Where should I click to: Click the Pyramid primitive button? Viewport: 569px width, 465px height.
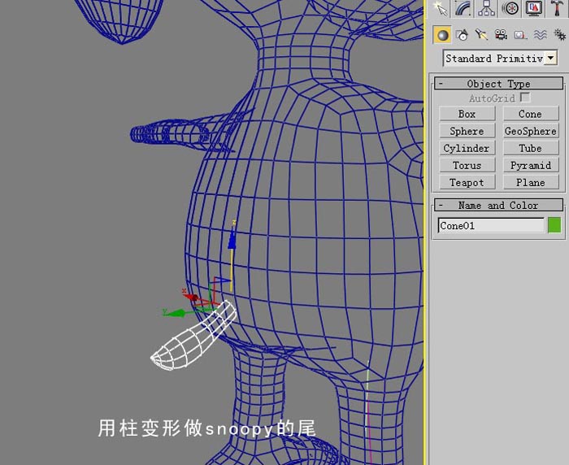531,165
